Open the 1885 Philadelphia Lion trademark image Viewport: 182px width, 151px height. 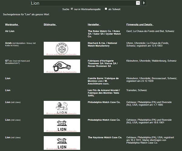(x=62, y=108)
